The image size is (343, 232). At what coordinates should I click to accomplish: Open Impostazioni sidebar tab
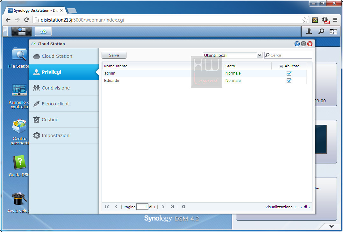[x=64, y=136]
